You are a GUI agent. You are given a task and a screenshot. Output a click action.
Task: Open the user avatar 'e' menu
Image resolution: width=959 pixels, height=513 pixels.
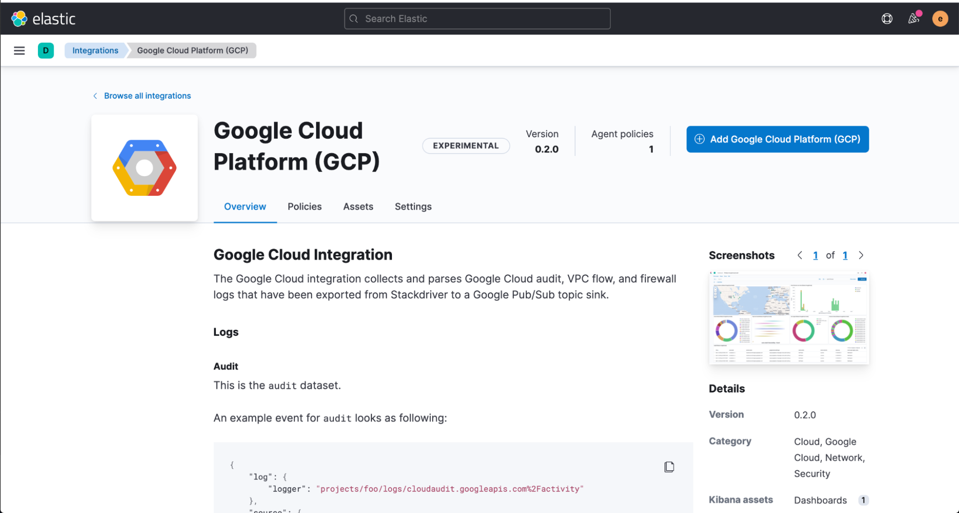(940, 19)
